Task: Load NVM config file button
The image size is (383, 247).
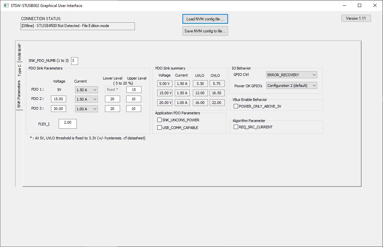Action: tap(205, 19)
